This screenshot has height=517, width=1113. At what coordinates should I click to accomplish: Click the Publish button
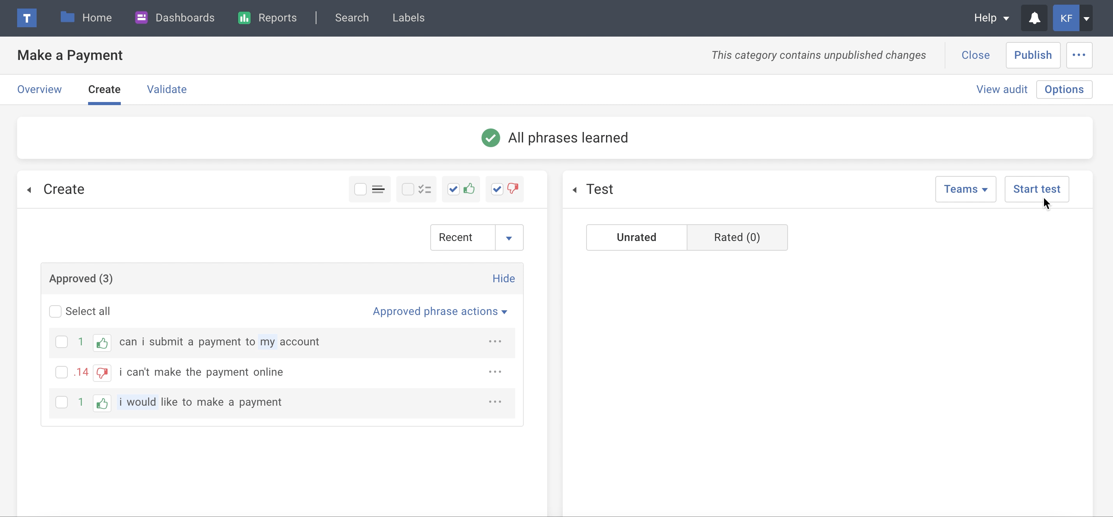tap(1033, 55)
